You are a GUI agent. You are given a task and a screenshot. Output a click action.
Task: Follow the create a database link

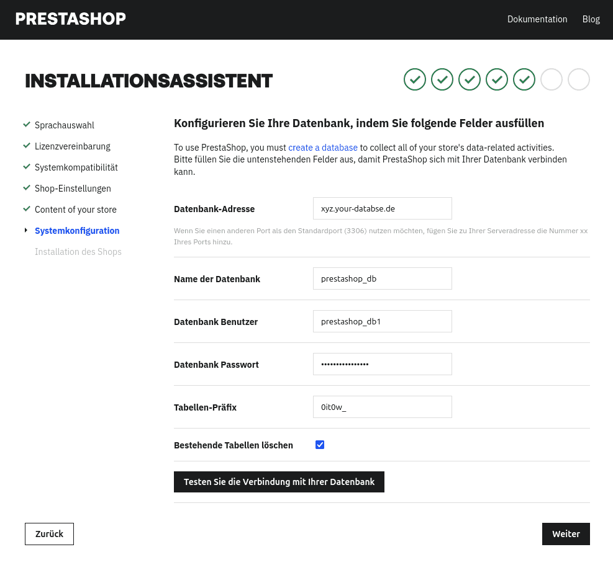[322, 148]
